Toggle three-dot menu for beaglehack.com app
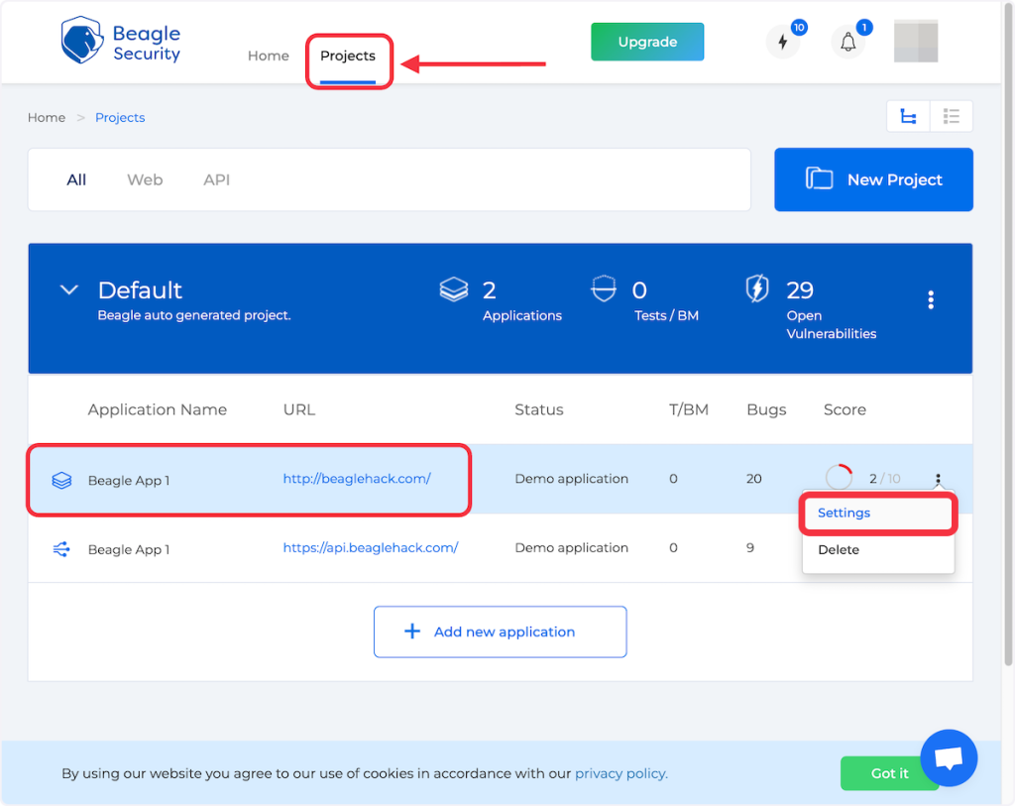Viewport: 1015px width, 806px height. coord(938,480)
